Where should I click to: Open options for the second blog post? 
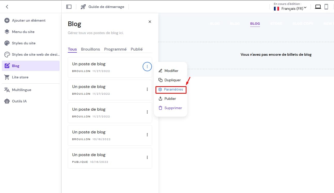coord(147,89)
